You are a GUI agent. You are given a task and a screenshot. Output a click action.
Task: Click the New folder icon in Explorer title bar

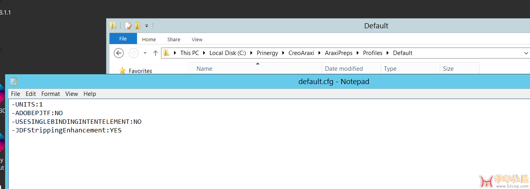click(138, 26)
